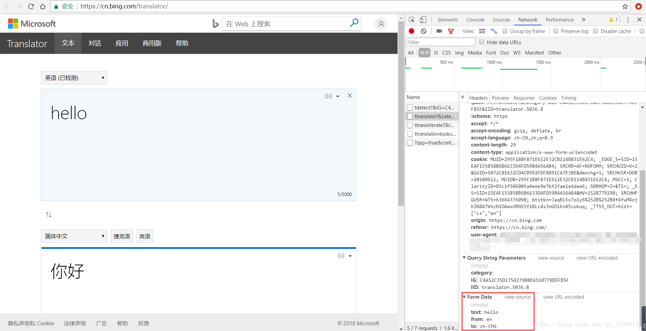
Task: Open the Console DevTools tab
Action: click(x=475, y=20)
